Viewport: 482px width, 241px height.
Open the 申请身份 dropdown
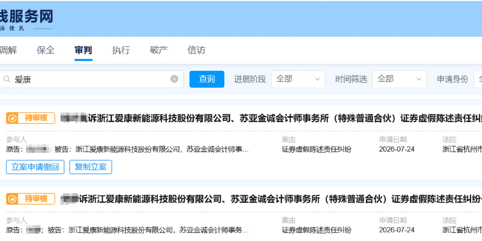(x=478, y=79)
